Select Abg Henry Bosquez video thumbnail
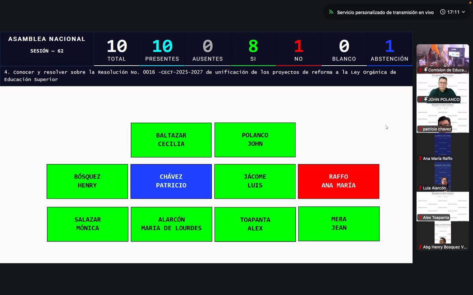This screenshot has width=473, height=295. [443, 236]
